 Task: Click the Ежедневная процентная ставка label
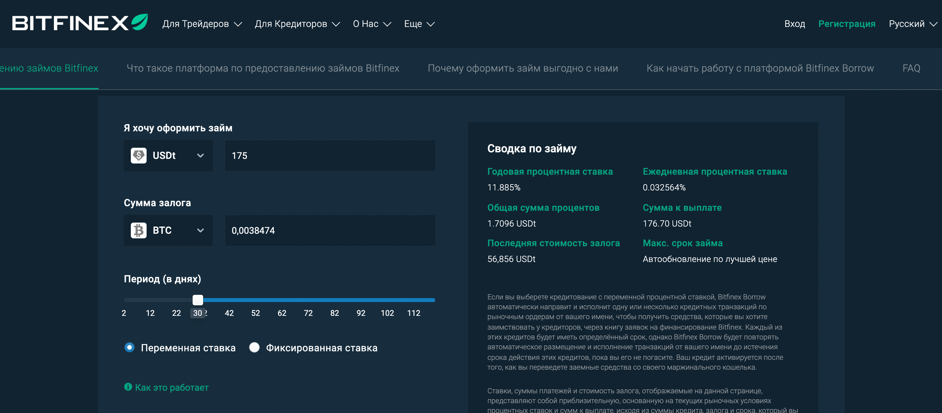(715, 172)
